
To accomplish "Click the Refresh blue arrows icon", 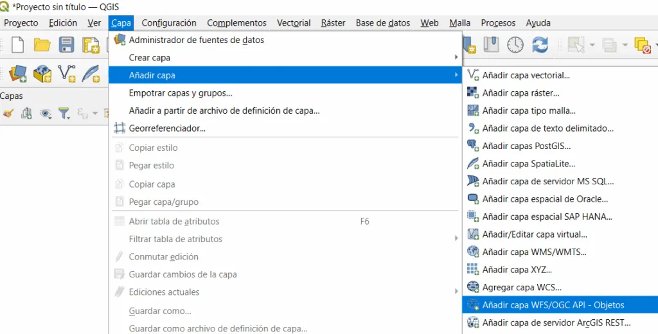I will coord(540,44).
